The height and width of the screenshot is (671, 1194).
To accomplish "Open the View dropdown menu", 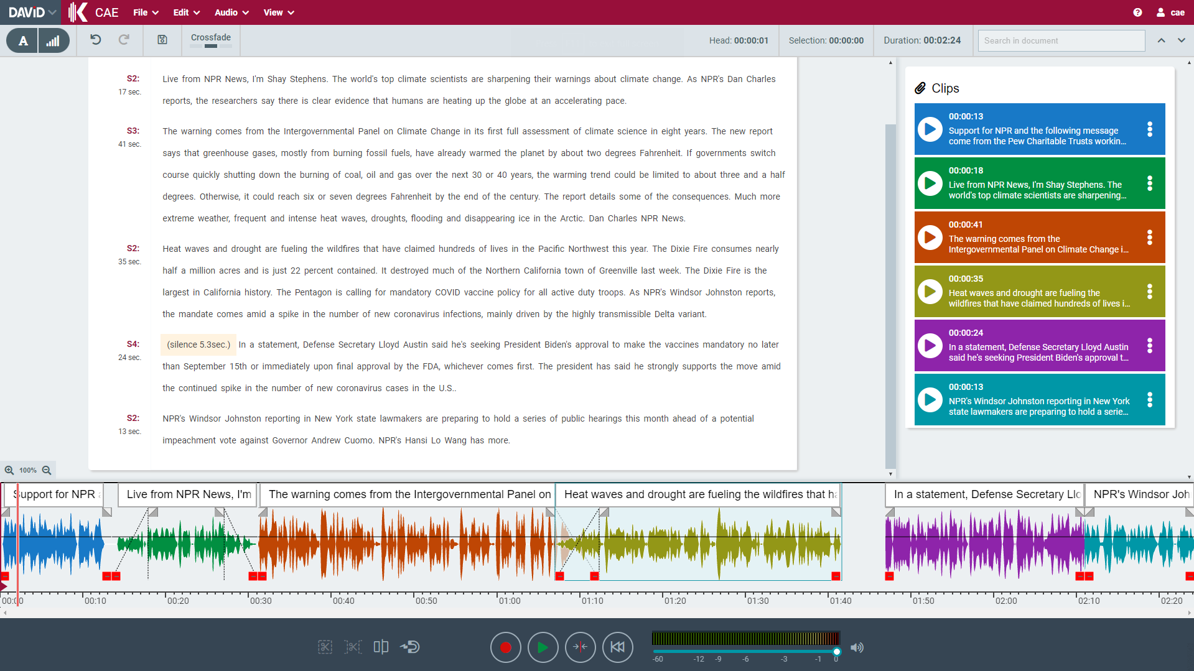I will click(278, 12).
